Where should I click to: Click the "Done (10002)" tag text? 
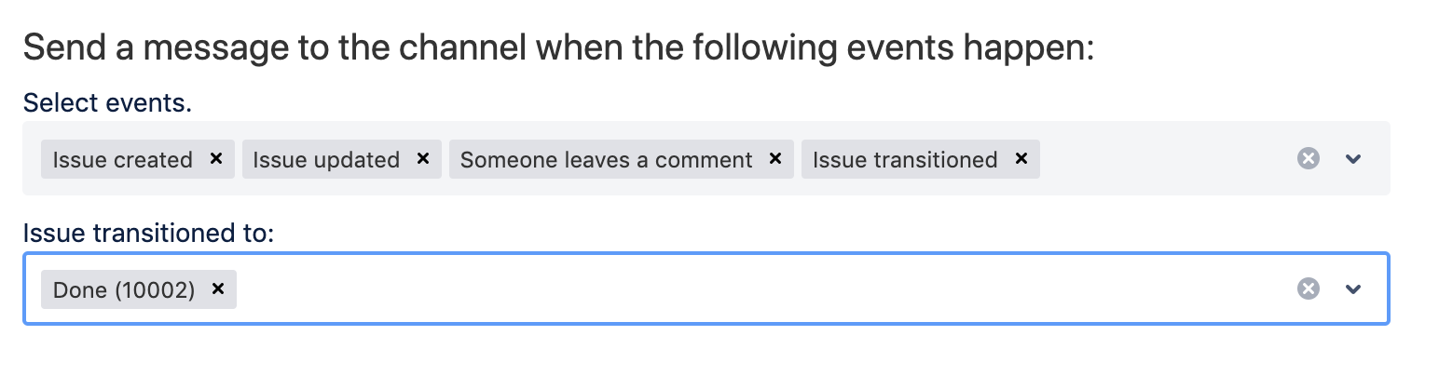coord(123,290)
